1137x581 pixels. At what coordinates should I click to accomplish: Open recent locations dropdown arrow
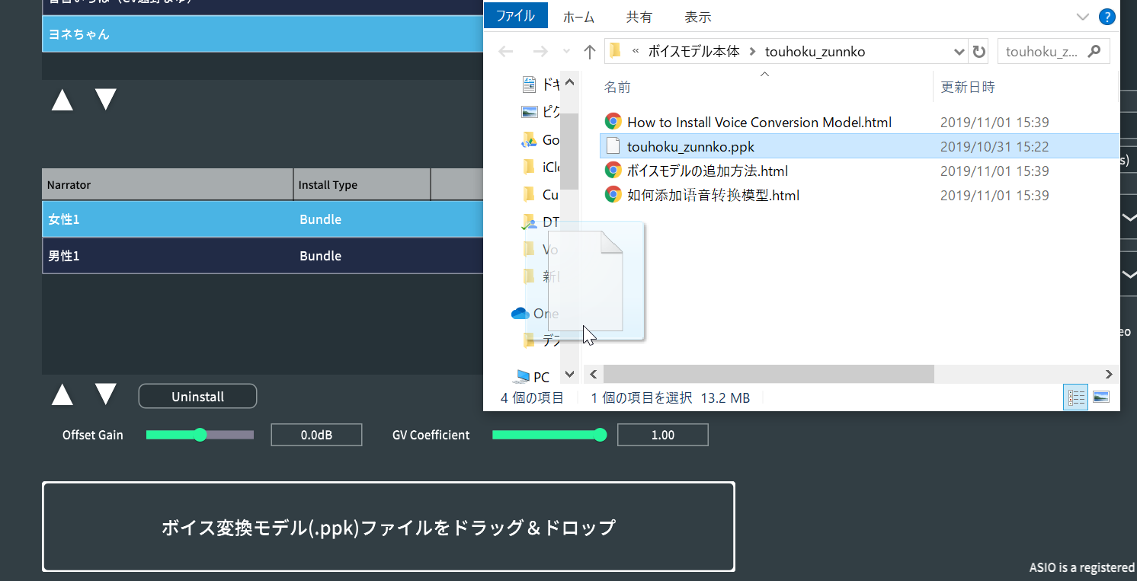coord(565,52)
